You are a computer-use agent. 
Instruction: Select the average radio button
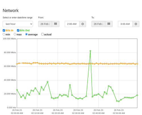click(26, 34)
